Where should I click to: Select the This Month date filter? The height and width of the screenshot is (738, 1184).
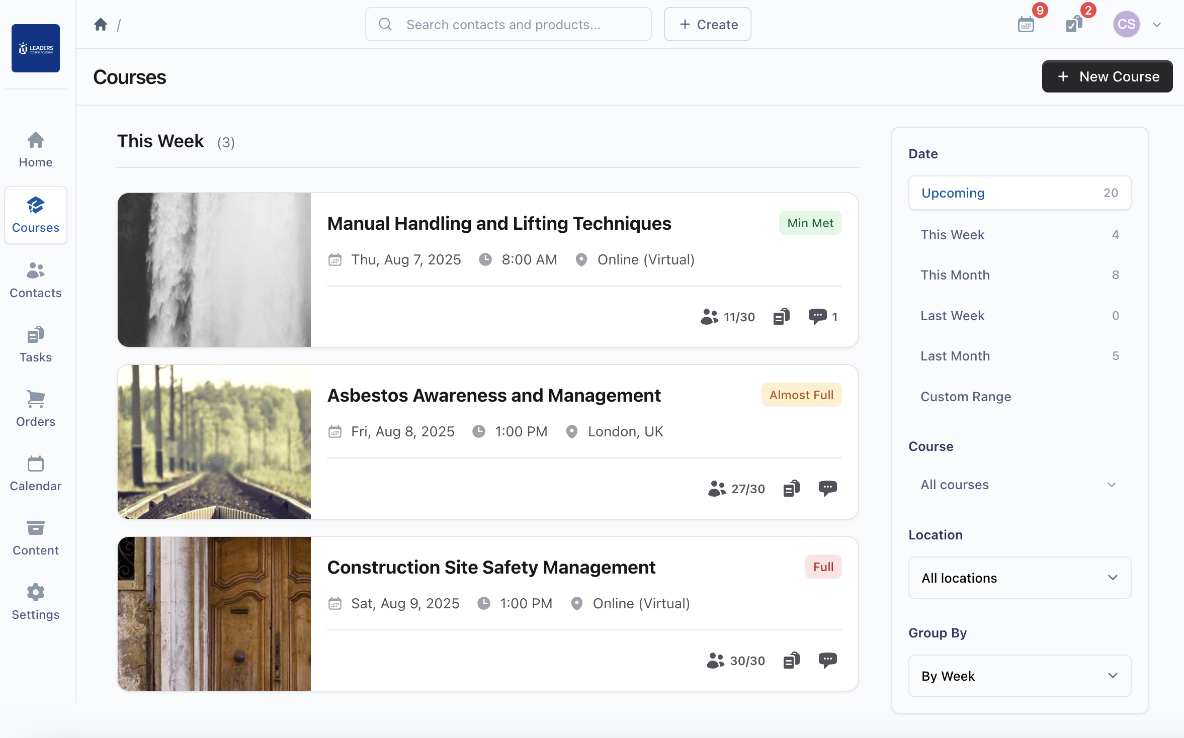(1020, 274)
